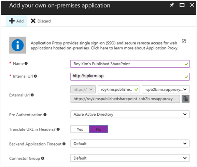Show info tooltip for Translate URL in Headers
Viewport: 197px width, 167px height.
pos(58,129)
